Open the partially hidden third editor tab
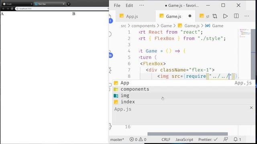This screenshot has width=257, height=144. click(x=204, y=16)
